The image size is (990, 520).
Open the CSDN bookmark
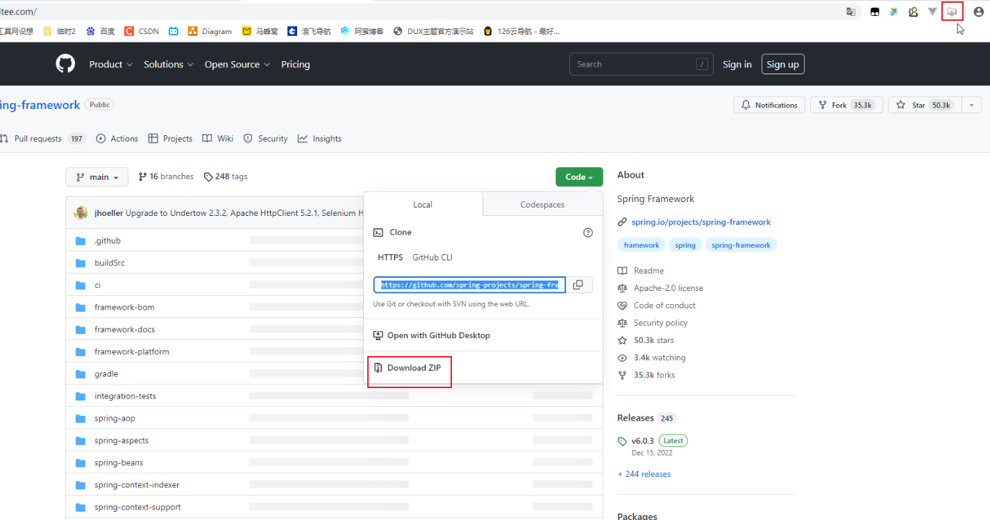click(x=142, y=31)
